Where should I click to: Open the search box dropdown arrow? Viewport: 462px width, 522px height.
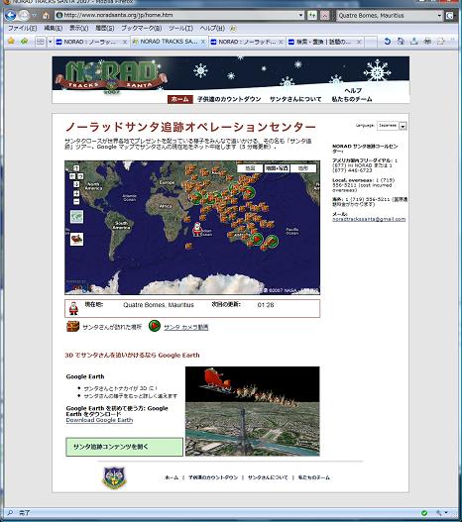[x=439, y=15]
